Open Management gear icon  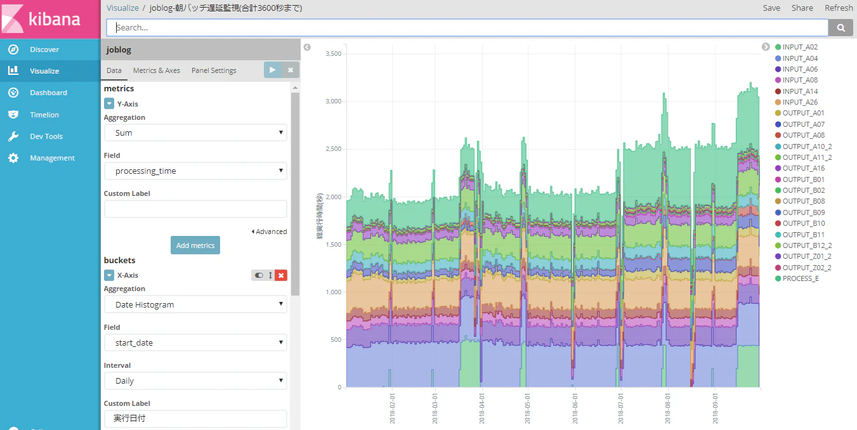(13, 158)
